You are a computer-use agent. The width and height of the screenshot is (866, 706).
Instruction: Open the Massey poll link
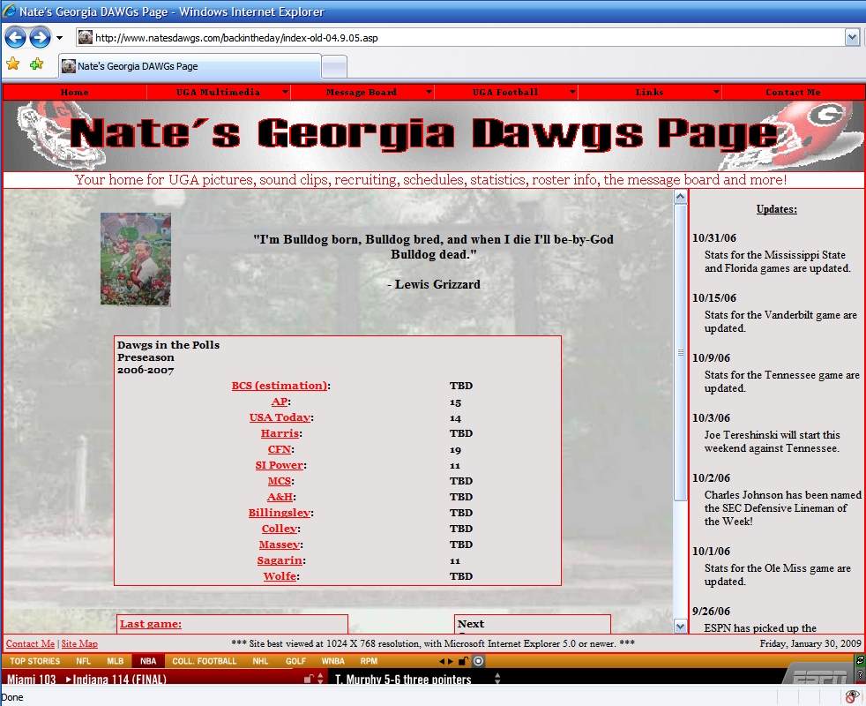tap(280, 545)
